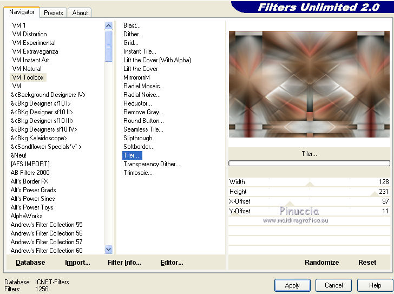Choose the Dither... filter

pos(133,34)
